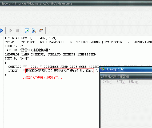The image size is (152, 128).
Task: Click DS_MODALFRAME in the STYLE line
Action: click(x=52, y=42)
